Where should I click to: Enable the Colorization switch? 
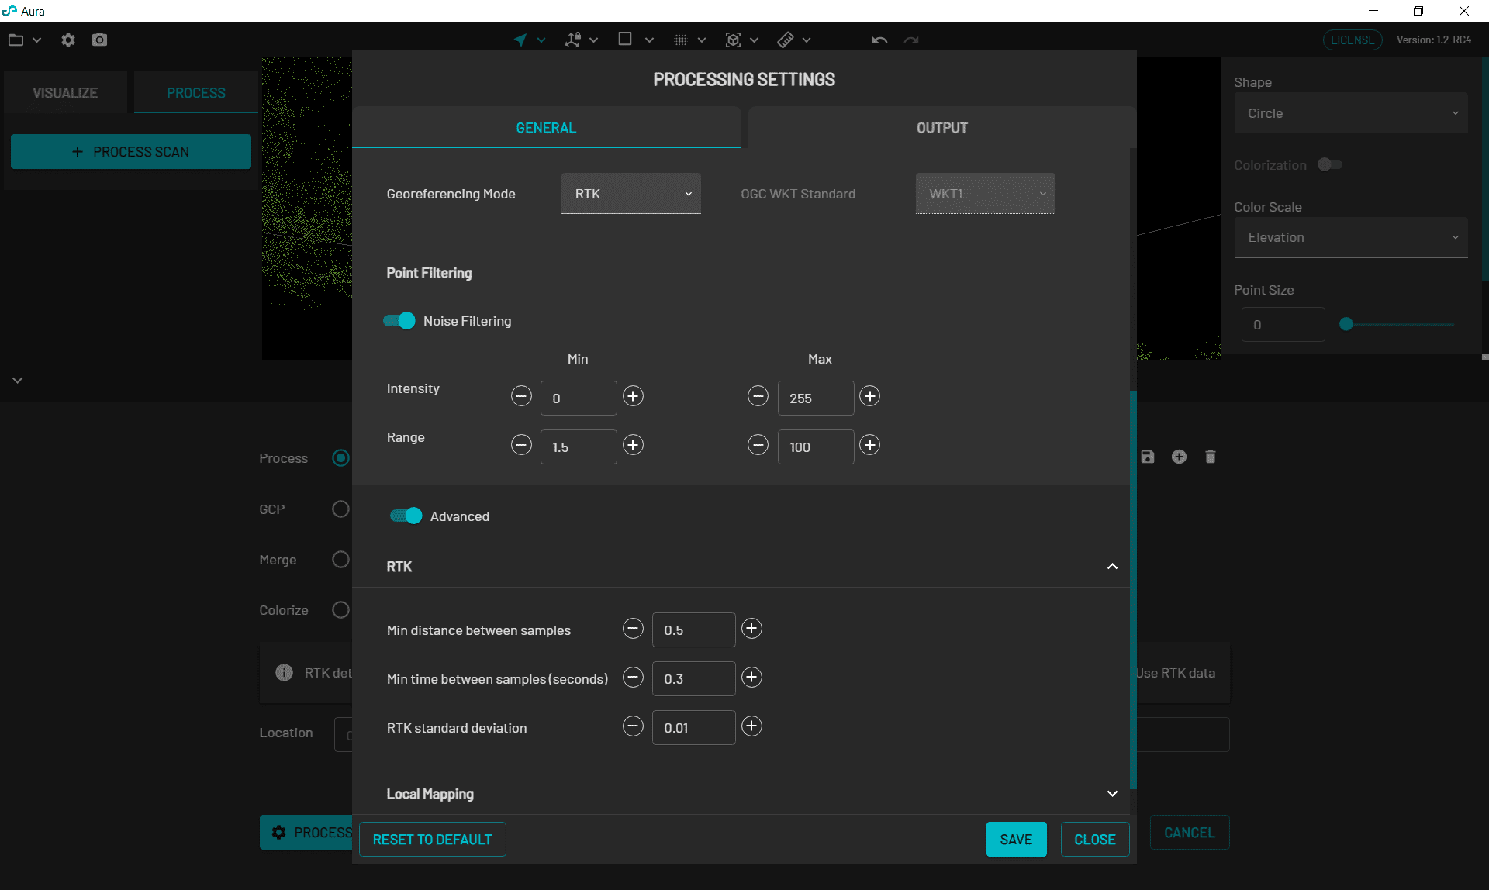tap(1330, 165)
